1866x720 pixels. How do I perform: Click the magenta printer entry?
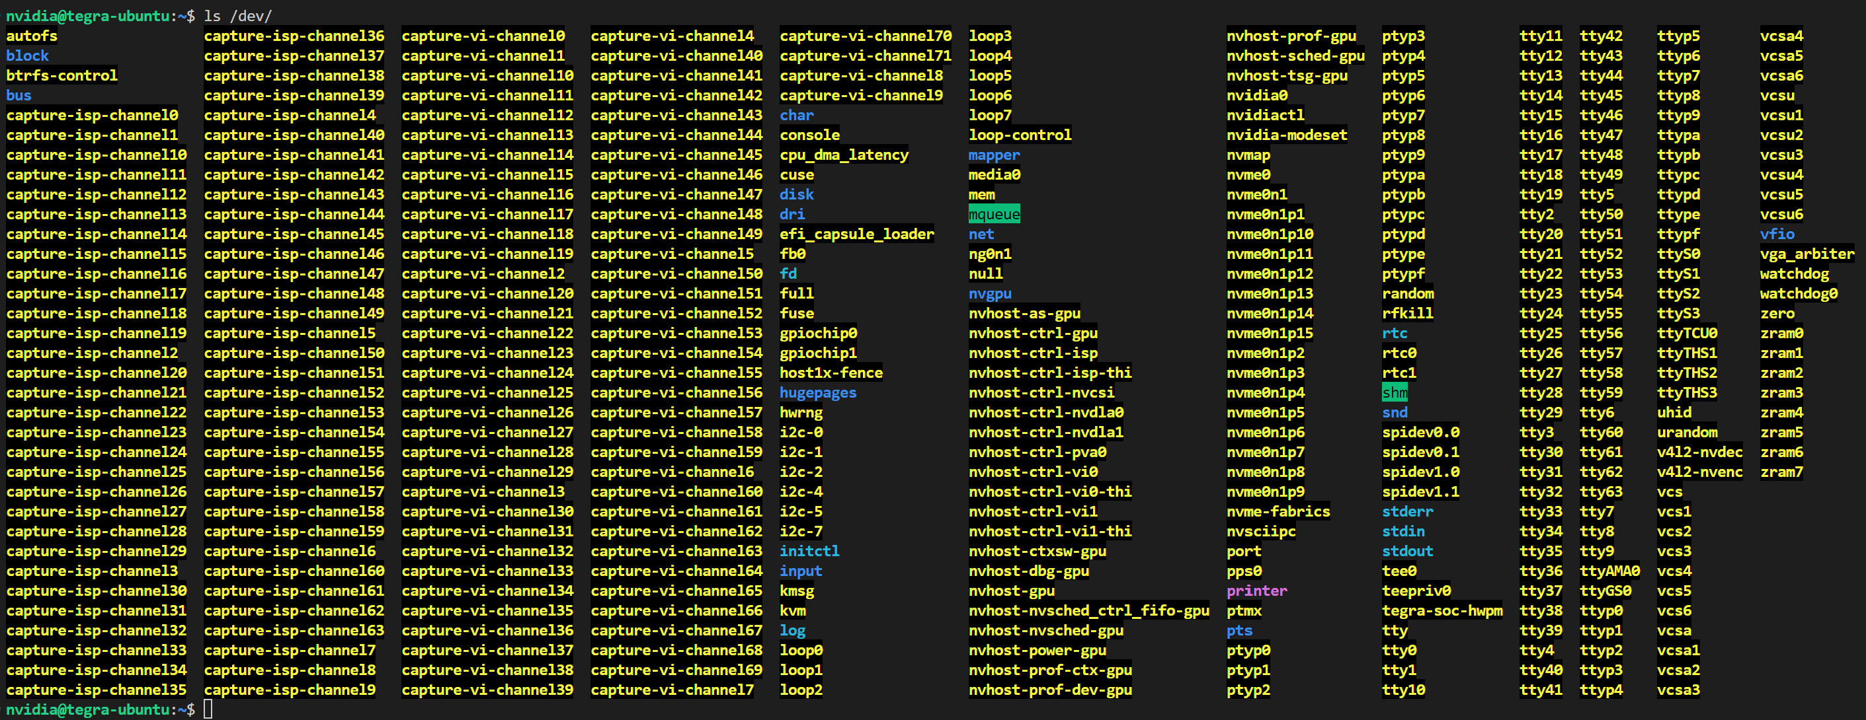pos(1256,591)
